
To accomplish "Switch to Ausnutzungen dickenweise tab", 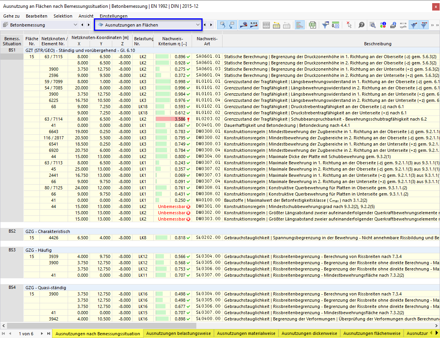I will (309, 333).
